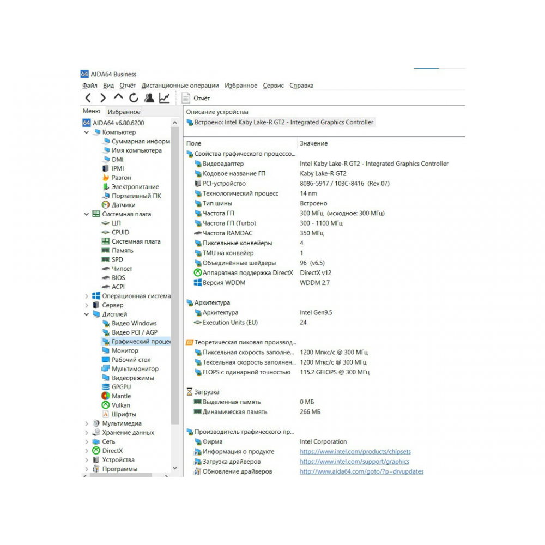Click the hourglass icon beside Загрузка
The width and height of the screenshot is (545, 545).
190,392
